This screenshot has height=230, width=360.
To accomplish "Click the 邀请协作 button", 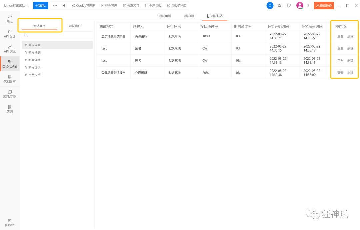I will click(x=324, y=5).
